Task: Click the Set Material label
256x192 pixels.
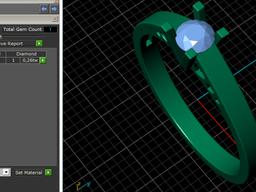Action: click(x=29, y=173)
